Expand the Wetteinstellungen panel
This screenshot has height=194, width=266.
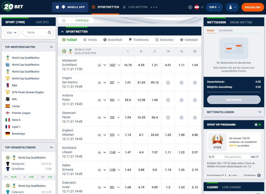coord(260,112)
